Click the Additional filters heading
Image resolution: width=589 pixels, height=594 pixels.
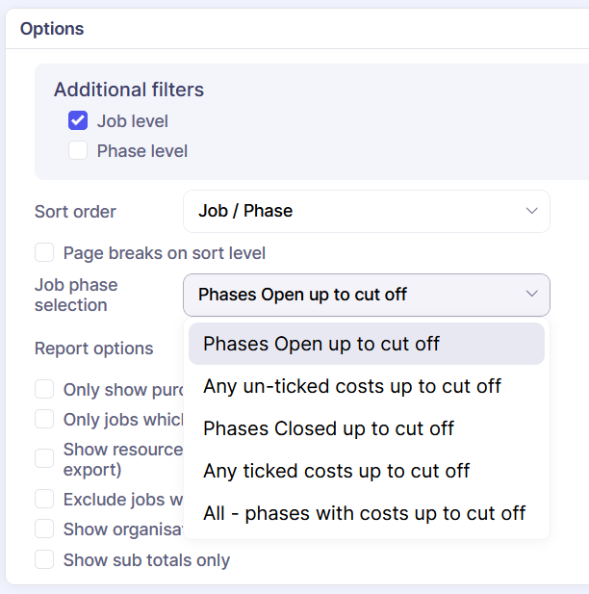pos(129,90)
